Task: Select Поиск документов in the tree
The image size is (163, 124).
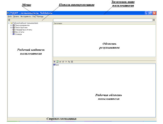Action: point(22,25)
